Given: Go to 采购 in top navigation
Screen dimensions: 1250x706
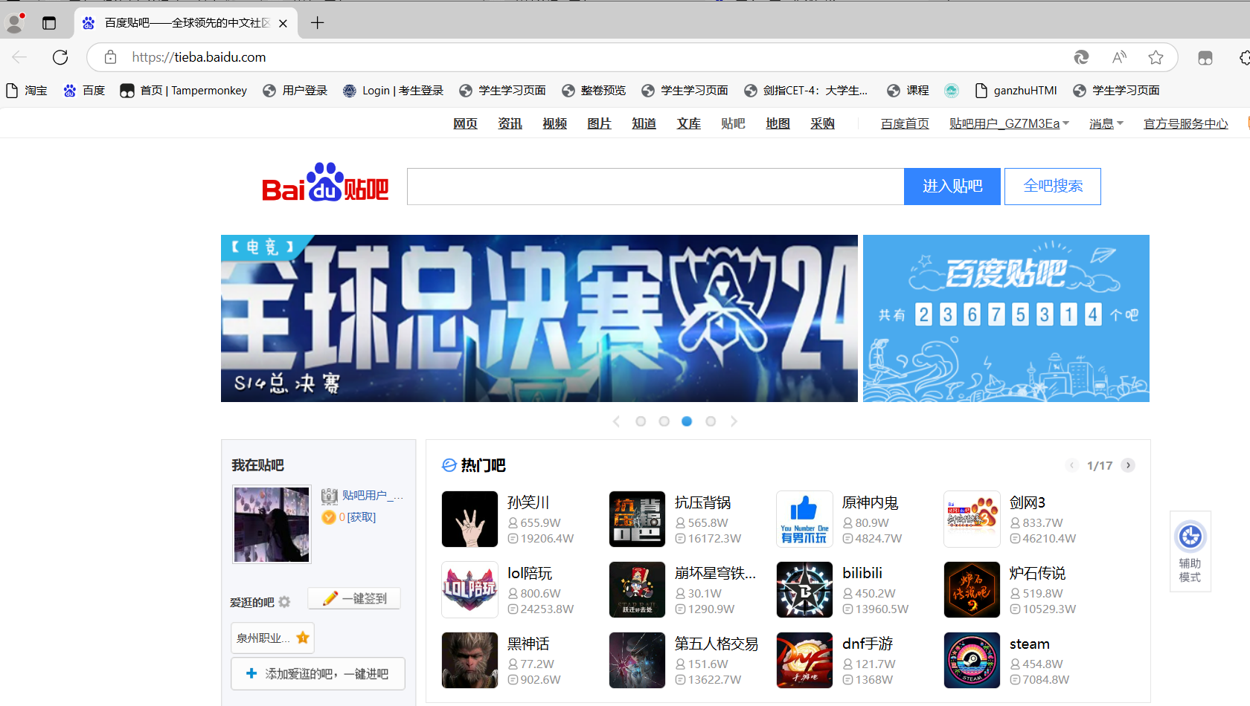Looking at the screenshot, I should tap(822, 123).
